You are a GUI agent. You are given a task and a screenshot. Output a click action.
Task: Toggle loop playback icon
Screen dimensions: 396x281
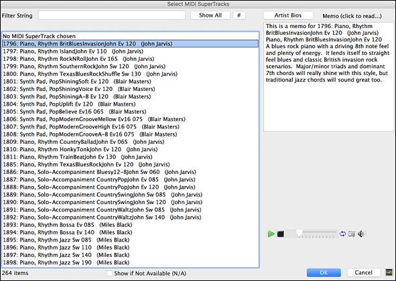click(342, 233)
